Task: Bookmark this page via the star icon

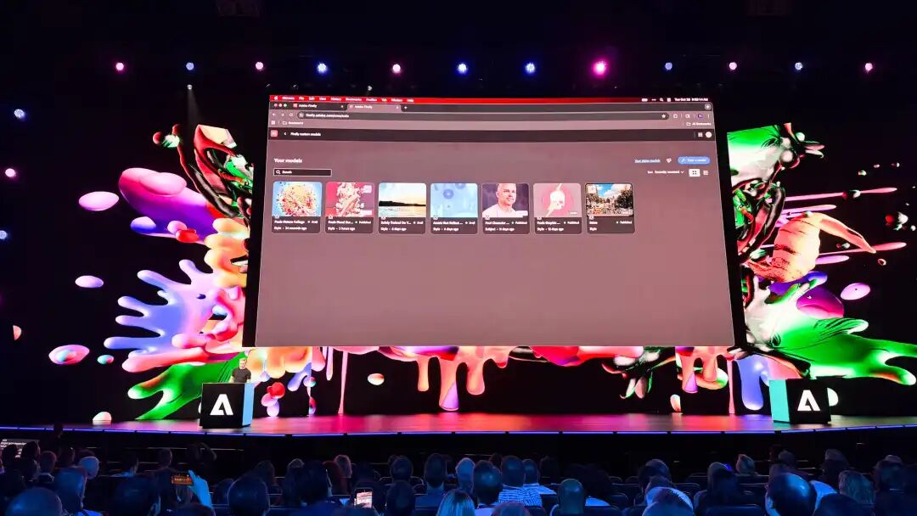Action: [664, 116]
